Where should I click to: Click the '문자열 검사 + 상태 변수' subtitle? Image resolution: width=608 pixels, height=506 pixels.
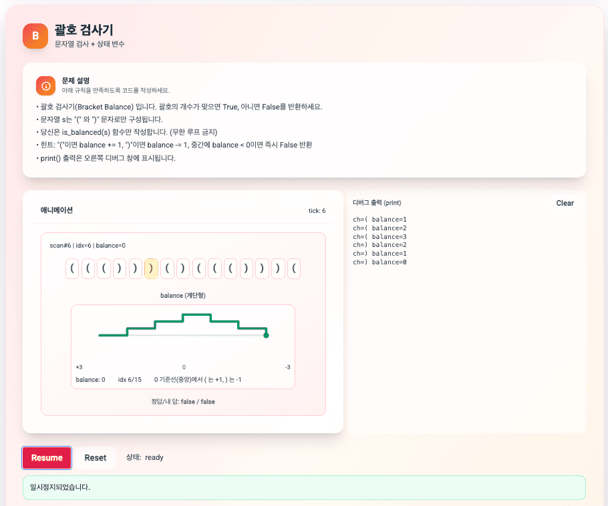pyautogui.click(x=90, y=44)
